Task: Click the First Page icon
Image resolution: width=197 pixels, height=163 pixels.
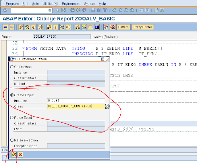Action: (114, 10)
